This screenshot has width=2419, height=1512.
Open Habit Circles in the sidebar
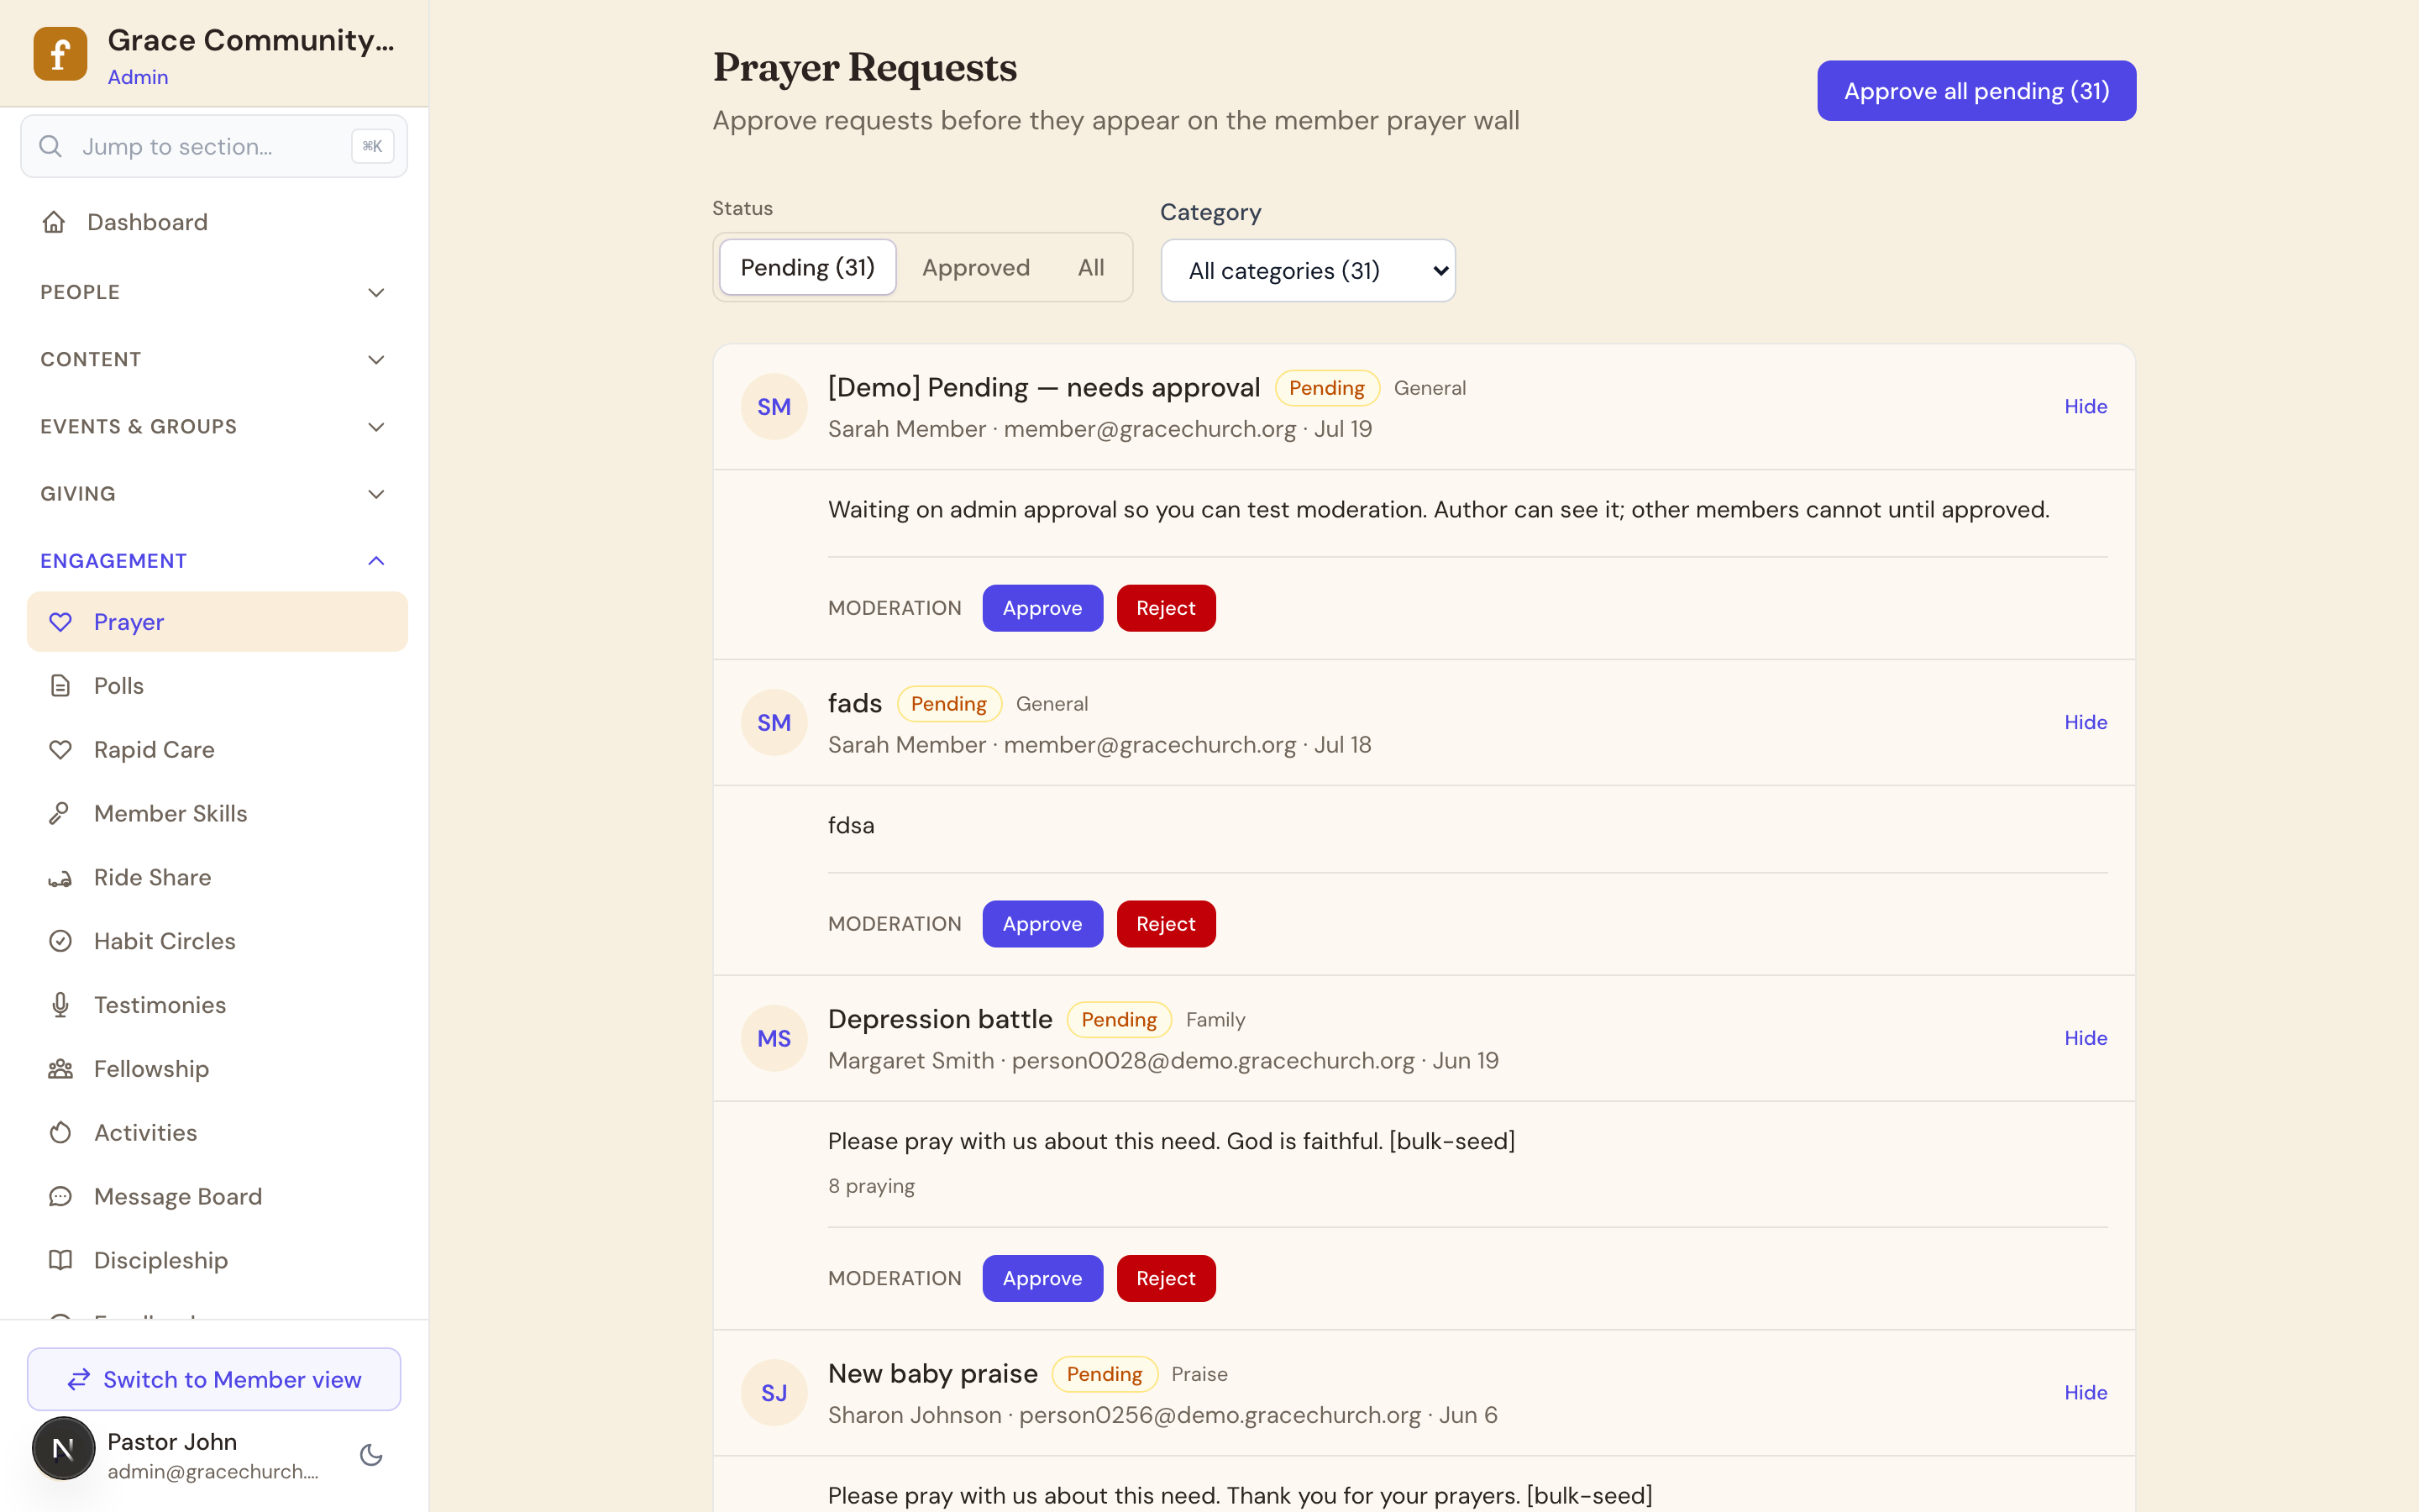tap(217, 941)
